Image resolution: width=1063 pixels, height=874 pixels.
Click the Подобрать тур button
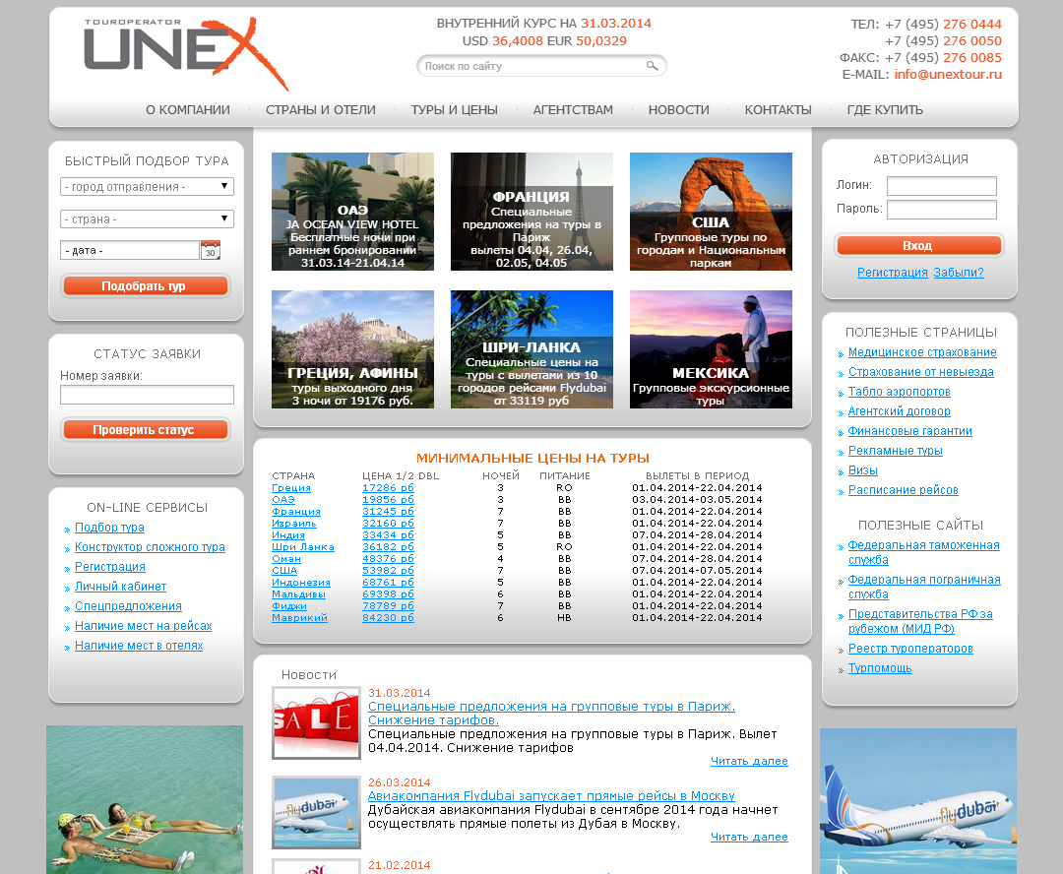(146, 286)
